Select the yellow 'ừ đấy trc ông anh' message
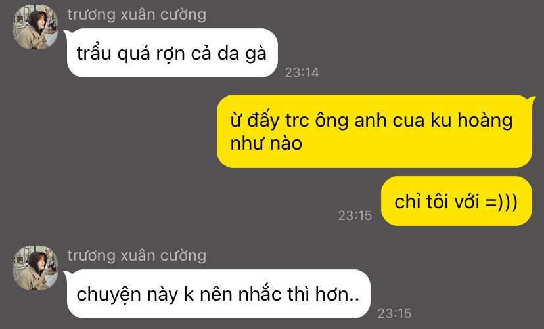Image resolution: width=544 pixels, height=329 pixels. click(374, 131)
